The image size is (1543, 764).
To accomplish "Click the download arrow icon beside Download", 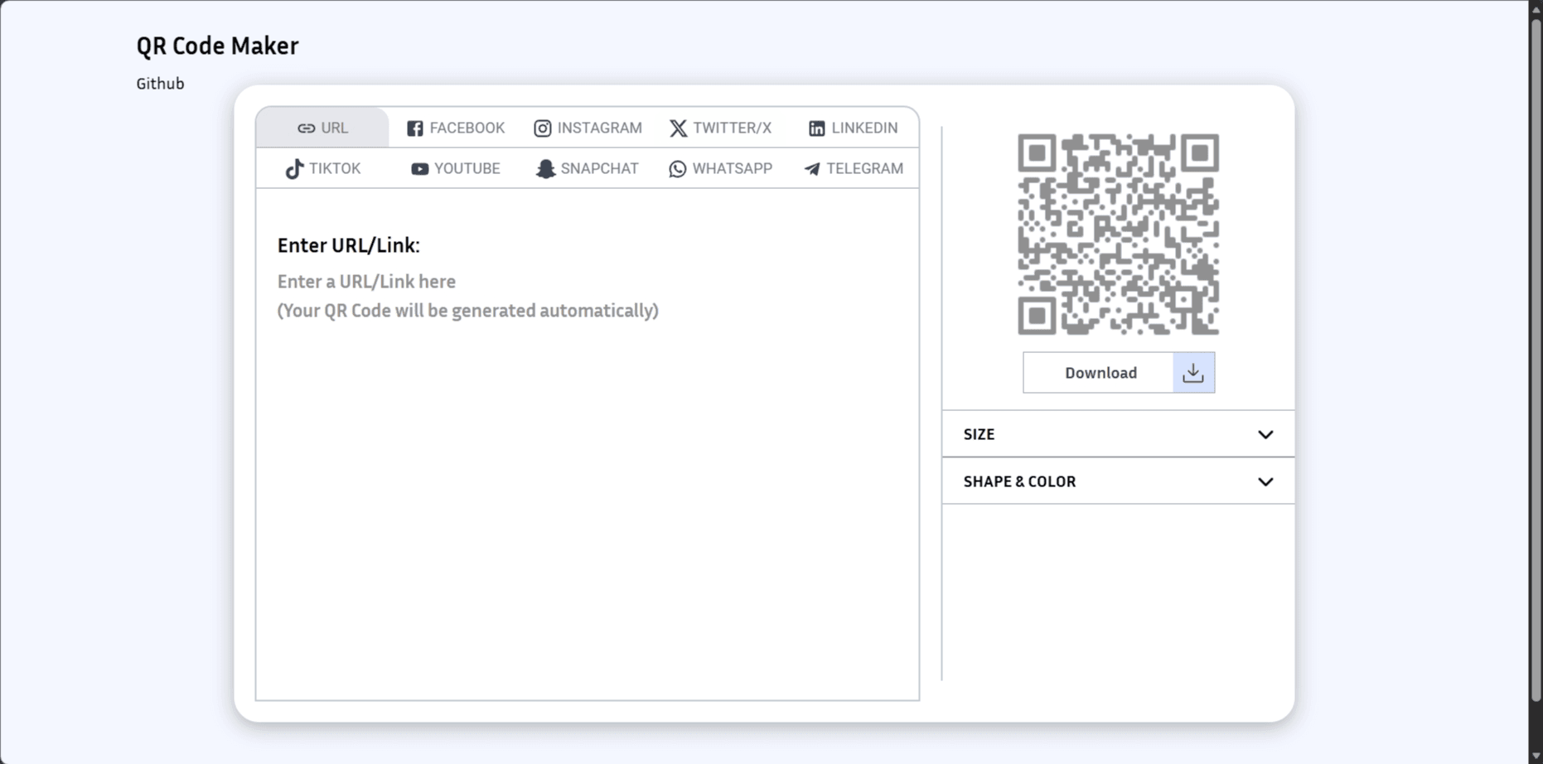I will (x=1193, y=372).
